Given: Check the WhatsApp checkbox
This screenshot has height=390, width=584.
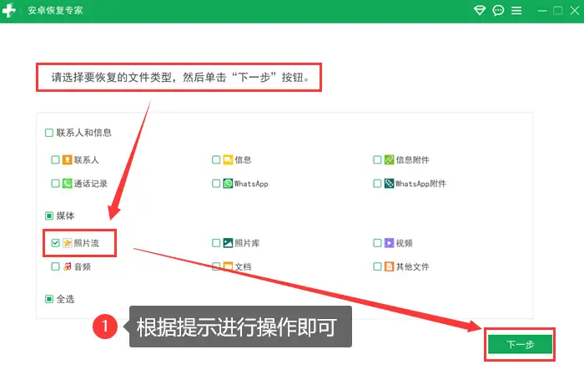Looking at the screenshot, I should point(216,184).
